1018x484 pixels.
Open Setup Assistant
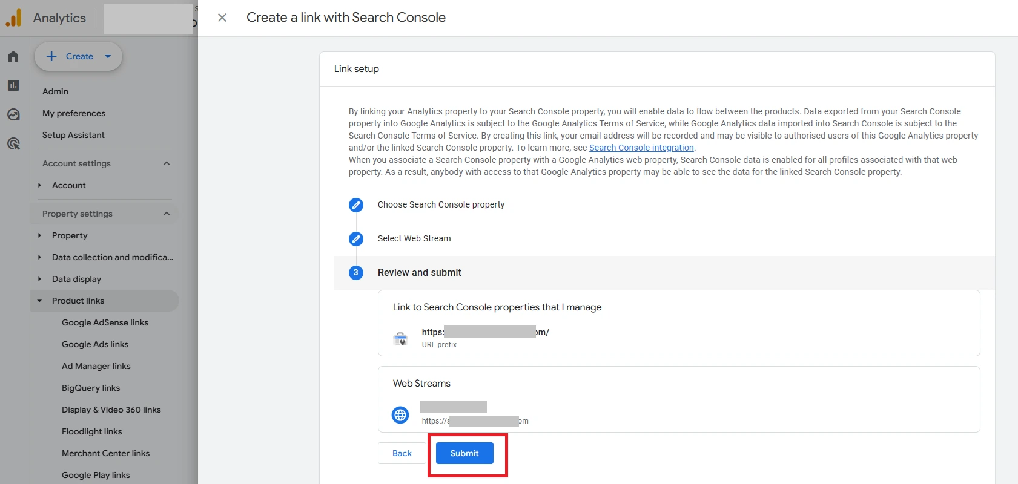[73, 135]
